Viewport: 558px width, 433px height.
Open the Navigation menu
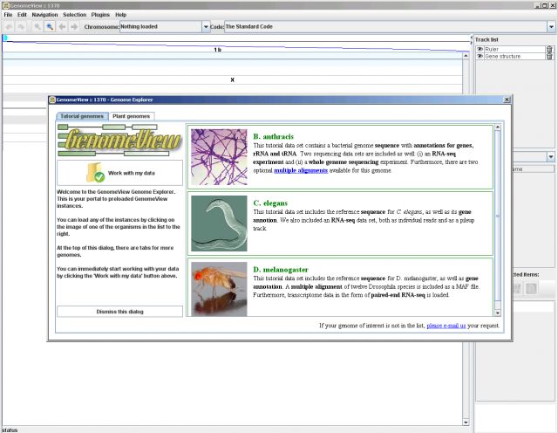pos(44,15)
